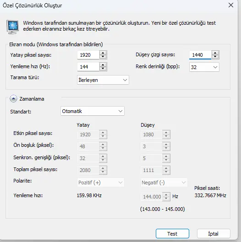Viewport: 241px width, 242px height.
Task: Open the Standart dropdown showing Otomatik
Action: coord(93,111)
